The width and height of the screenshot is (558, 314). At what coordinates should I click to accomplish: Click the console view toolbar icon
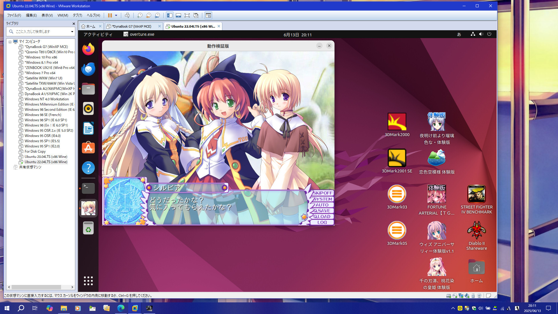[208, 15]
